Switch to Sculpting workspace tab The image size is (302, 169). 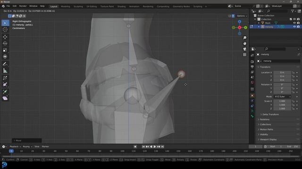78,7
